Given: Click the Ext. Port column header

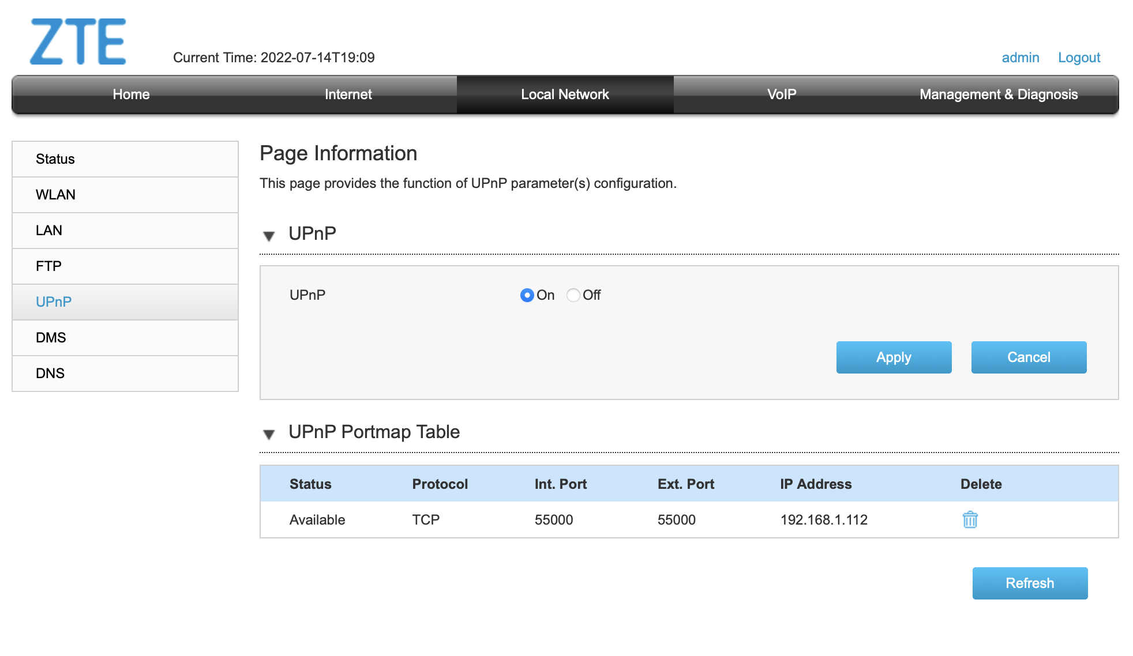Looking at the screenshot, I should pyautogui.click(x=686, y=484).
